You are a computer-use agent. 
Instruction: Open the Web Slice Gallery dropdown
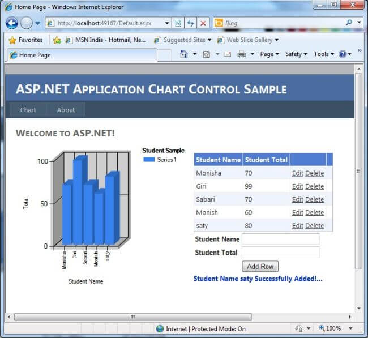[x=248, y=40]
